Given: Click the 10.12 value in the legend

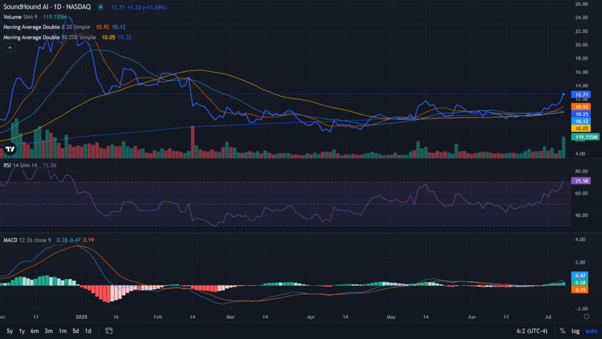Looking at the screenshot, I should [x=119, y=27].
